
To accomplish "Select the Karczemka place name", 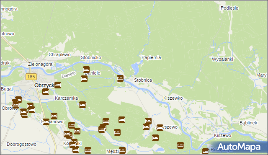I will pyautogui.click(x=66, y=98).
